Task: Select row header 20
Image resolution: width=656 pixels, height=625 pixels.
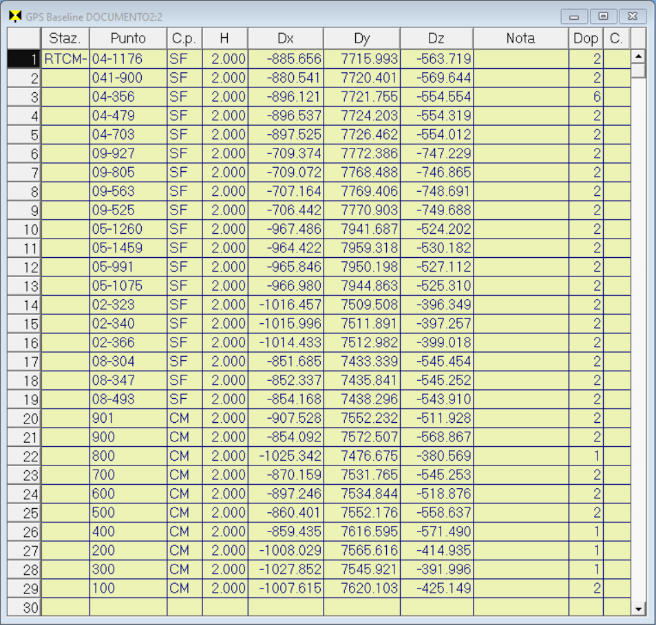Action: pos(24,419)
